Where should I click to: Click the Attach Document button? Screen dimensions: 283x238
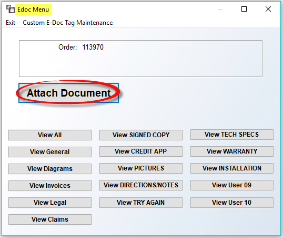tap(68, 93)
